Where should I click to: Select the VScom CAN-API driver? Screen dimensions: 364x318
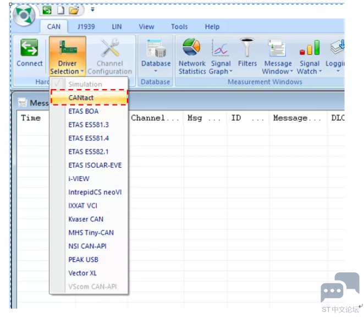click(89, 287)
